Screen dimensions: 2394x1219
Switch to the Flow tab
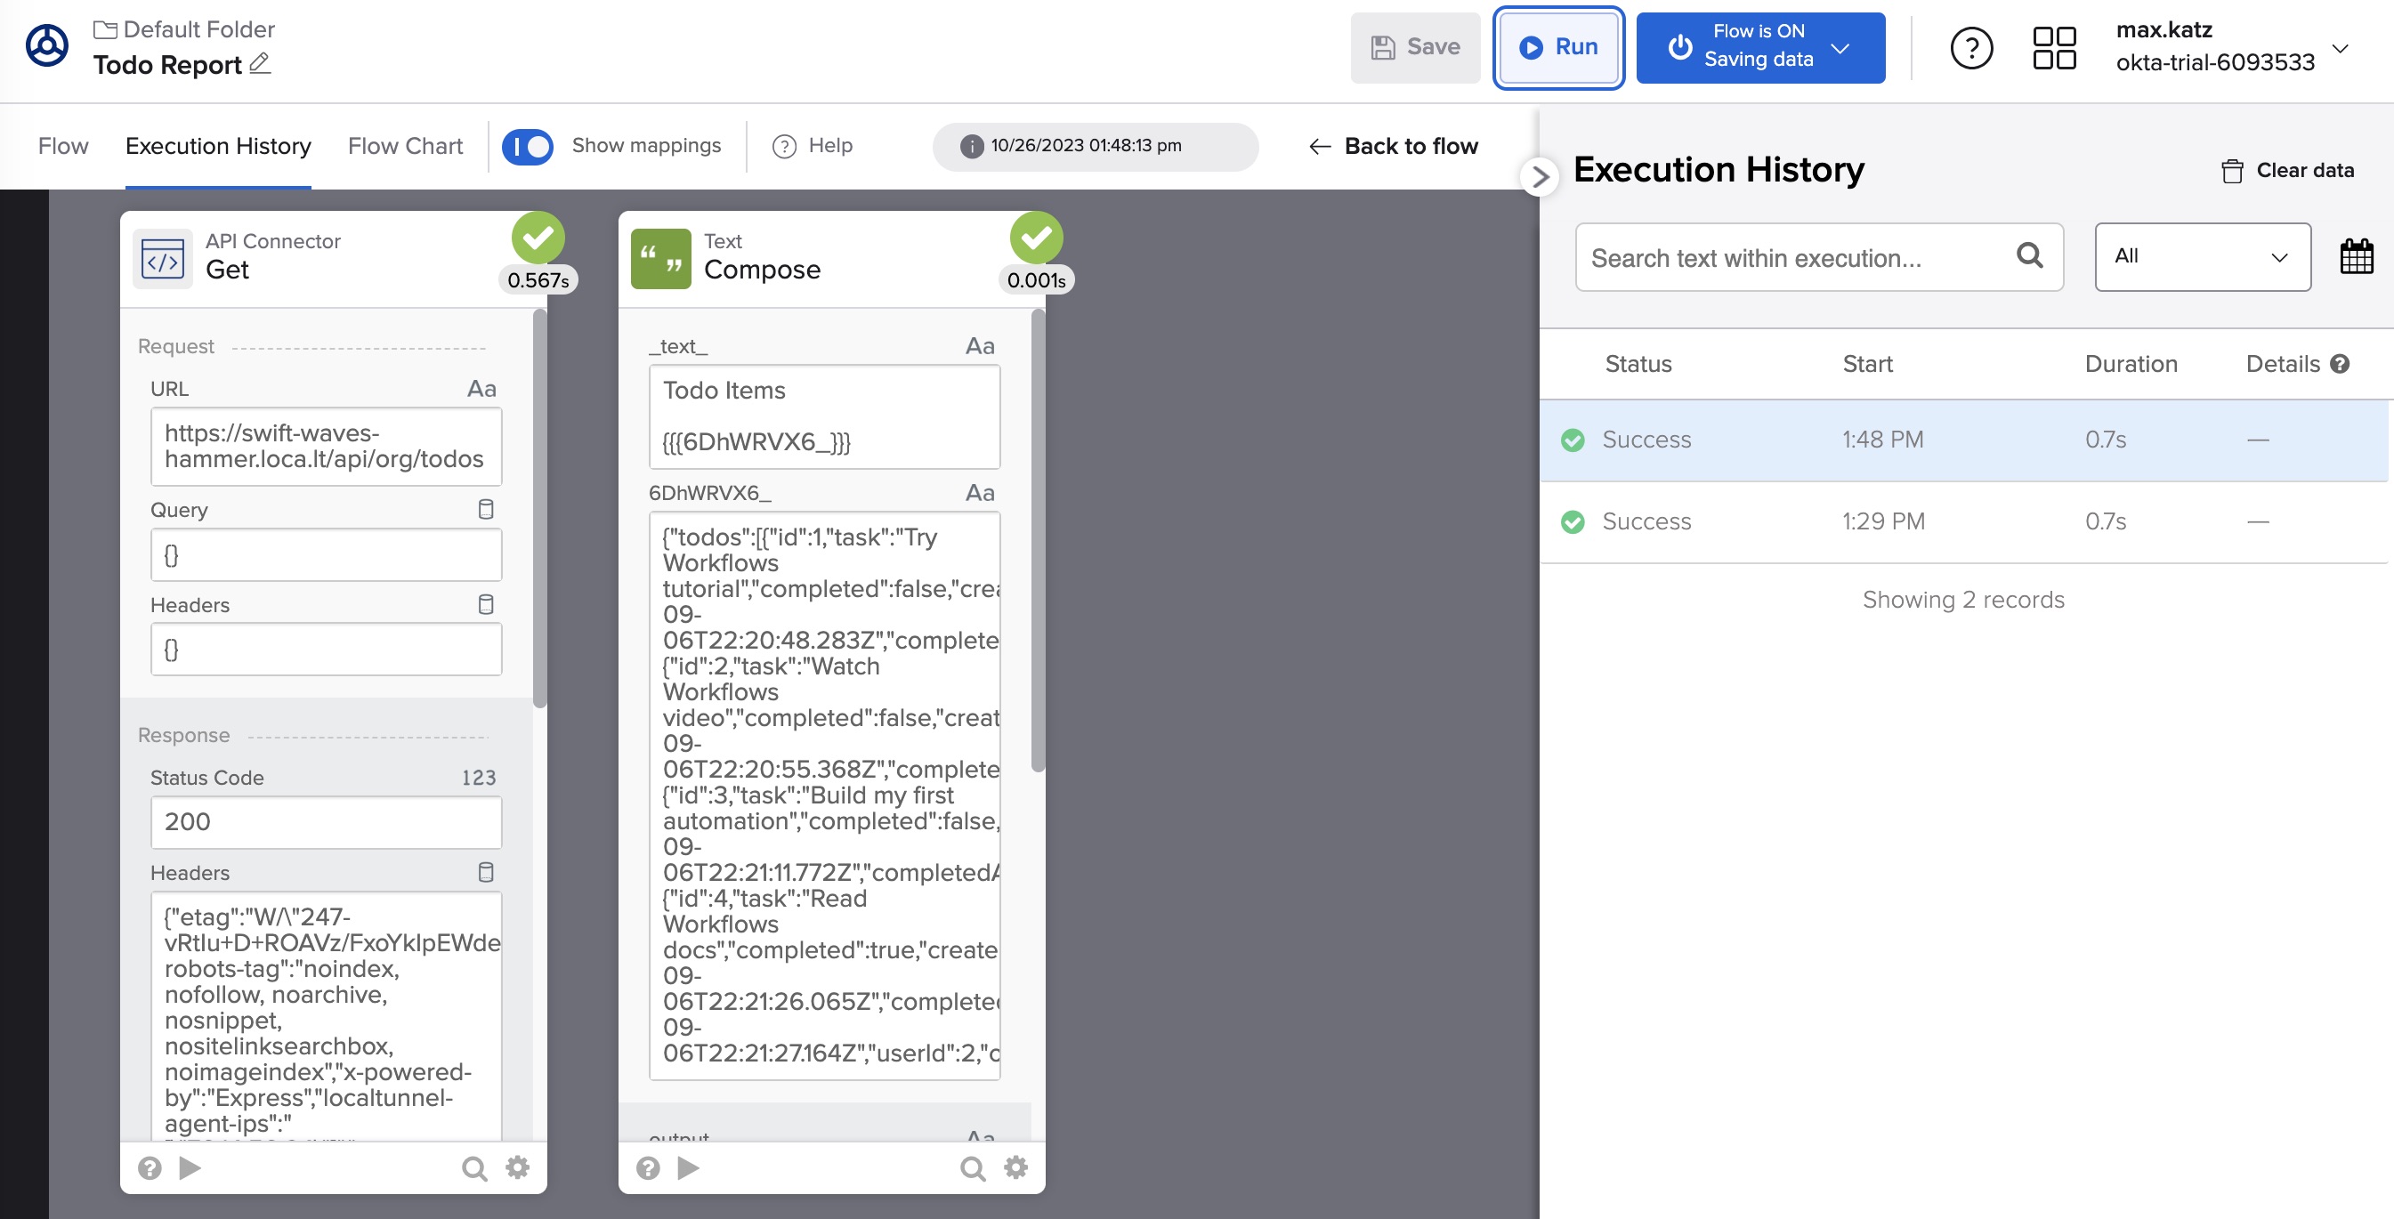coord(62,146)
